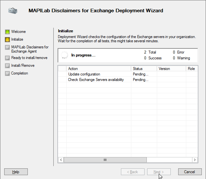206x179 pixels.
Task: Click the yellow Initialize step icon
Action: point(7,39)
